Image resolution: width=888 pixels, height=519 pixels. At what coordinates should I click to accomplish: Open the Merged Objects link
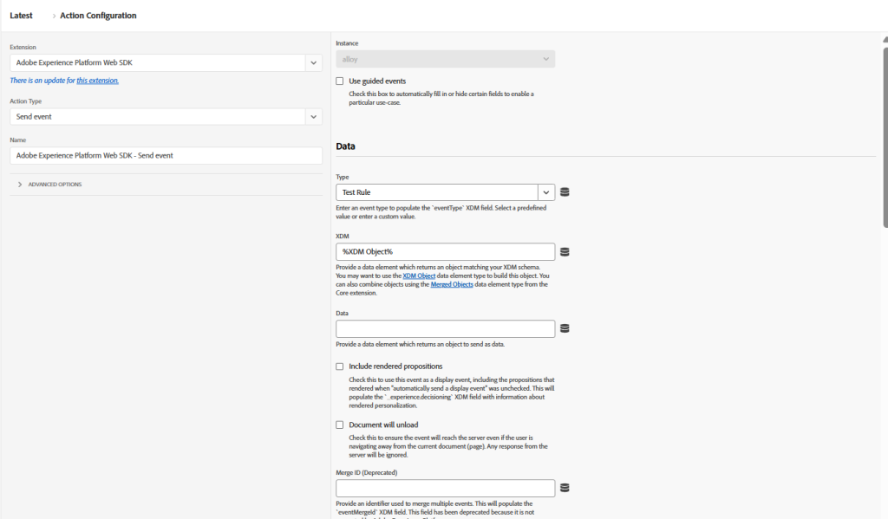[452, 285]
